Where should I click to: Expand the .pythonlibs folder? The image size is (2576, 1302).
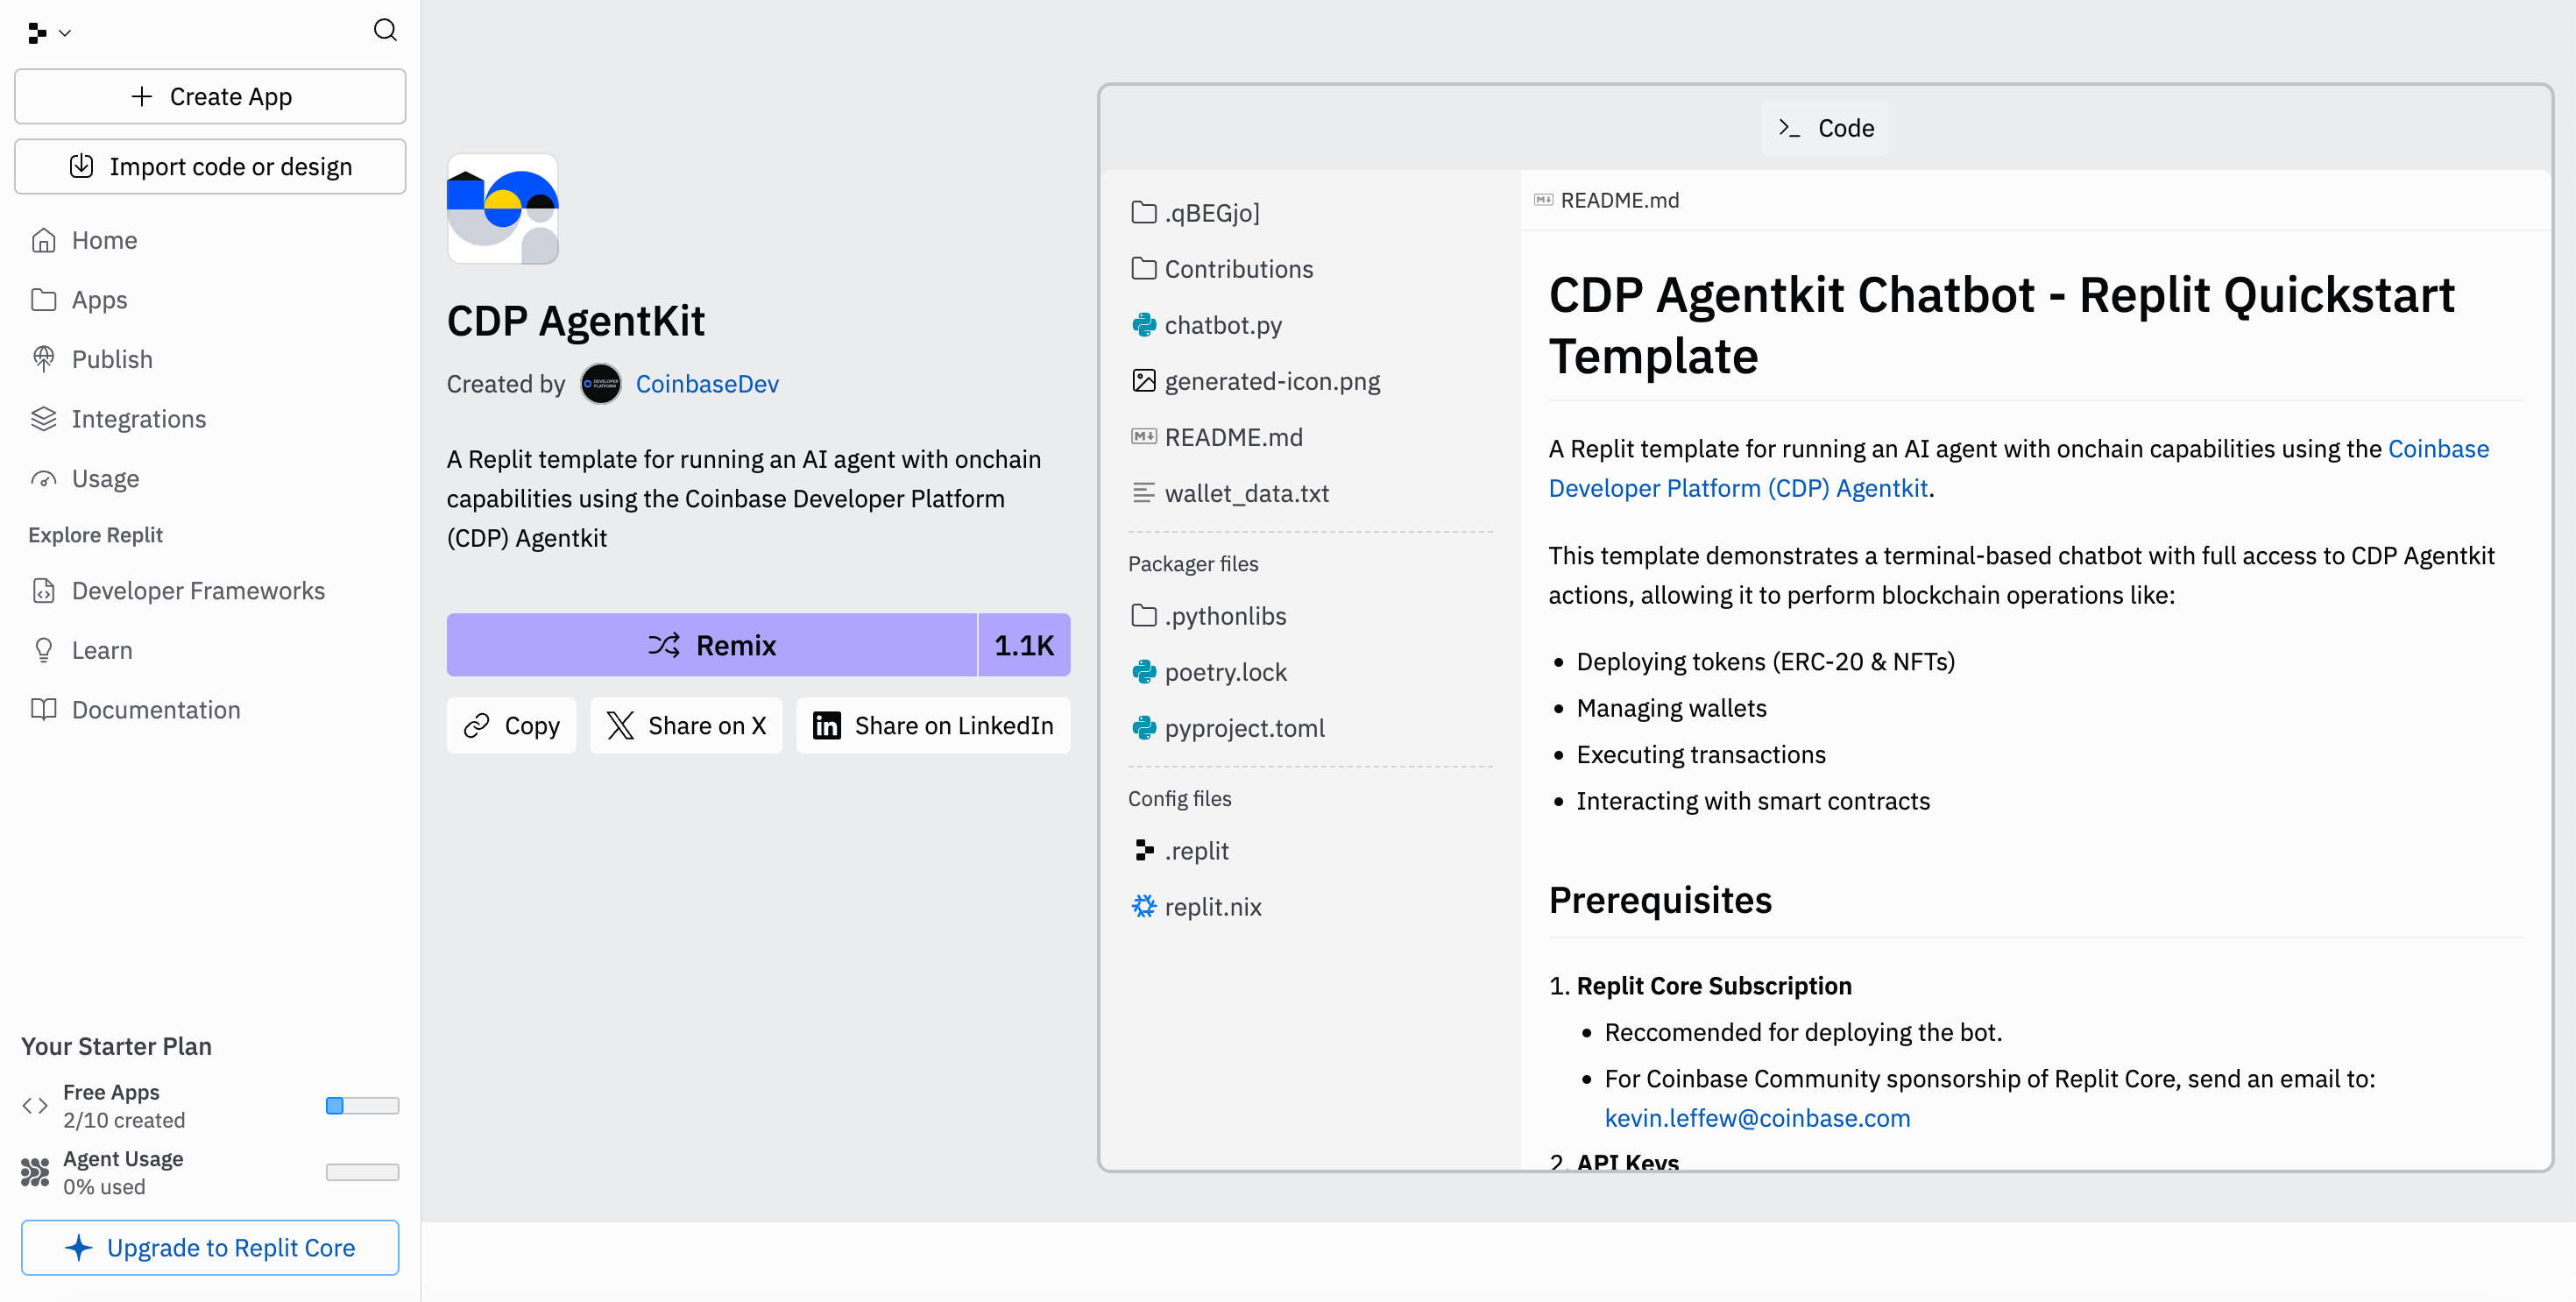coord(1224,616)
